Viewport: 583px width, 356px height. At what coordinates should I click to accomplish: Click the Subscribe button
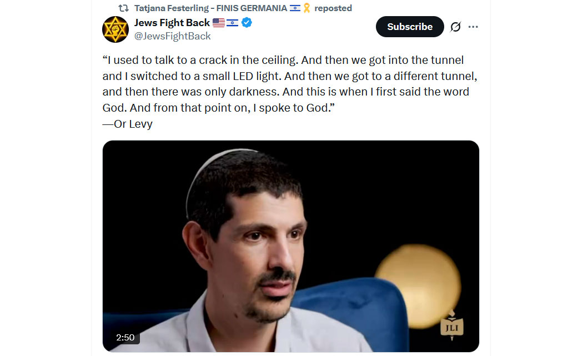point(410,27)
